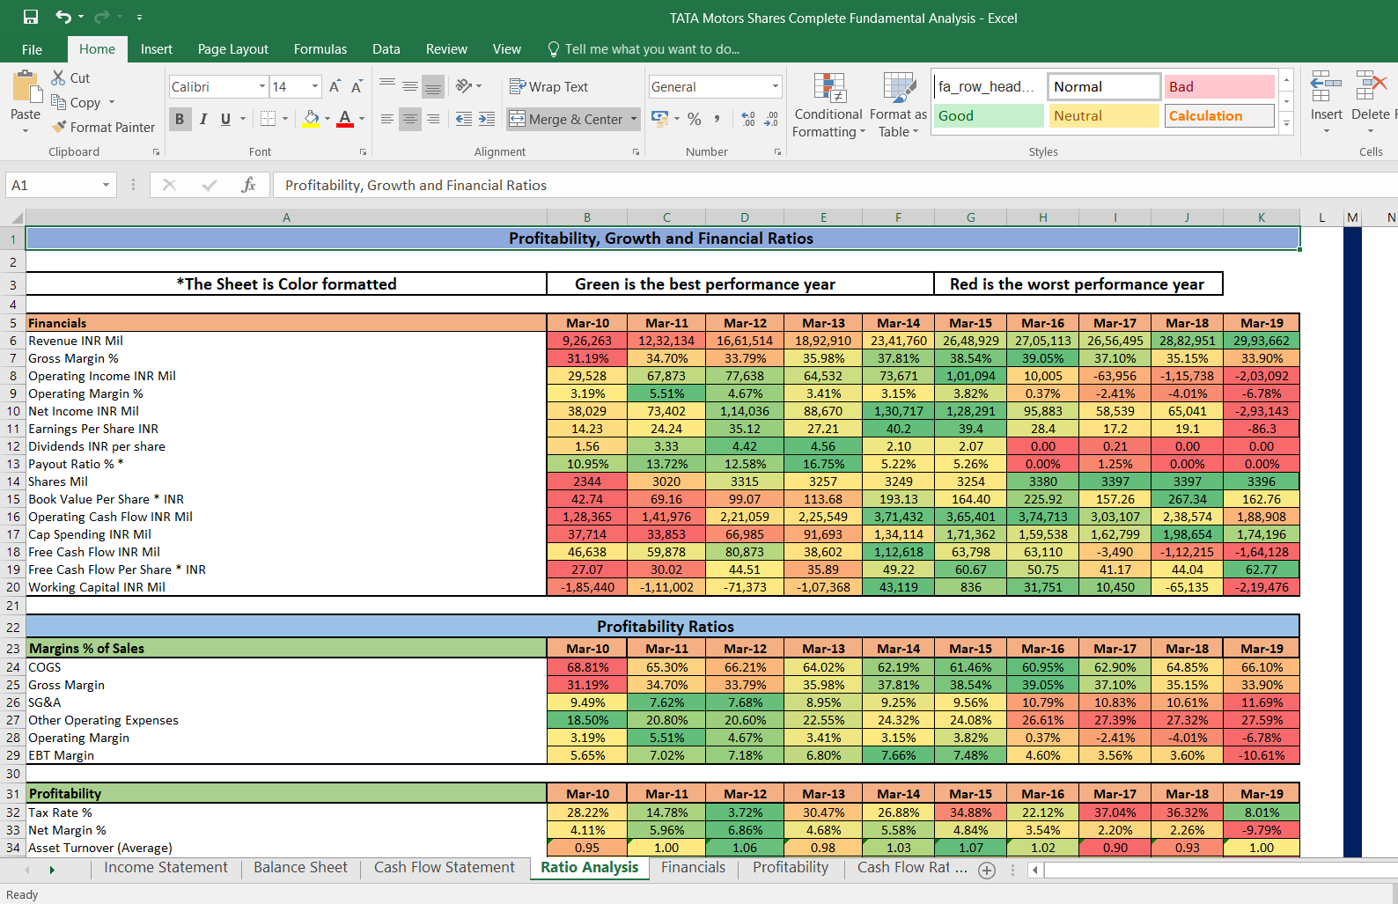Image resolution: width=1398 pixels, height=904 pixels.
Task: Open the Borders dropdown arrow
Action: (x=285, y=119)
